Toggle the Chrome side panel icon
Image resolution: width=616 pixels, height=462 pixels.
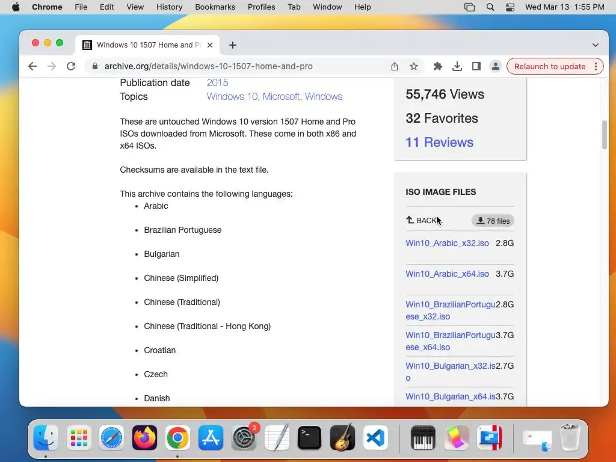pos(476,66)
